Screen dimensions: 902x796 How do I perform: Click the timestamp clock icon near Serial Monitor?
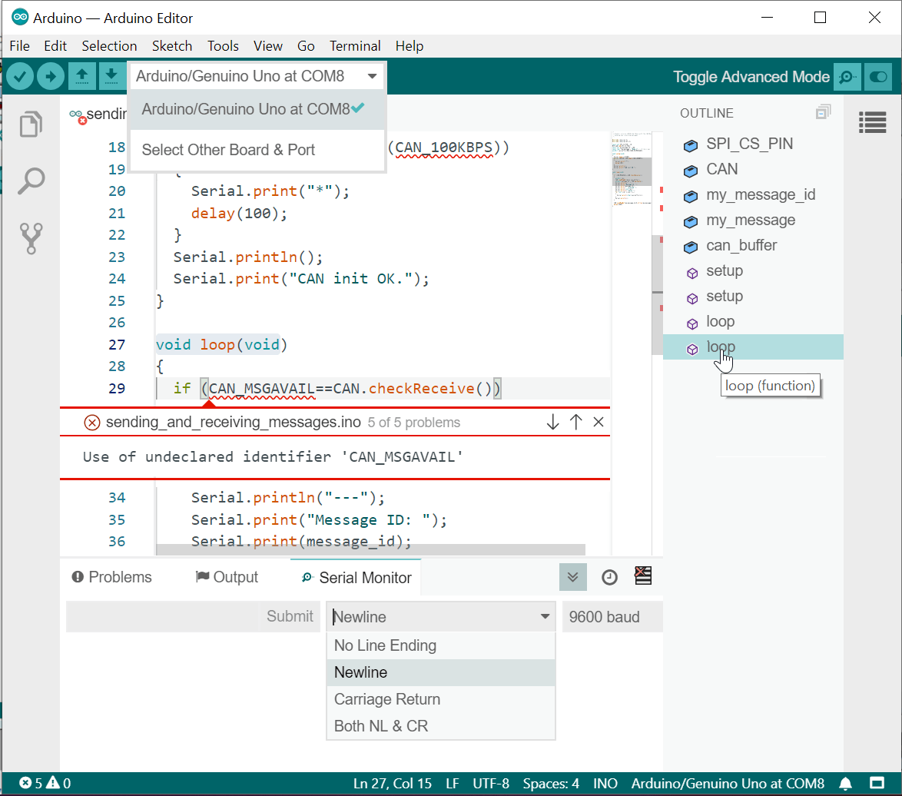pos(609,576)
